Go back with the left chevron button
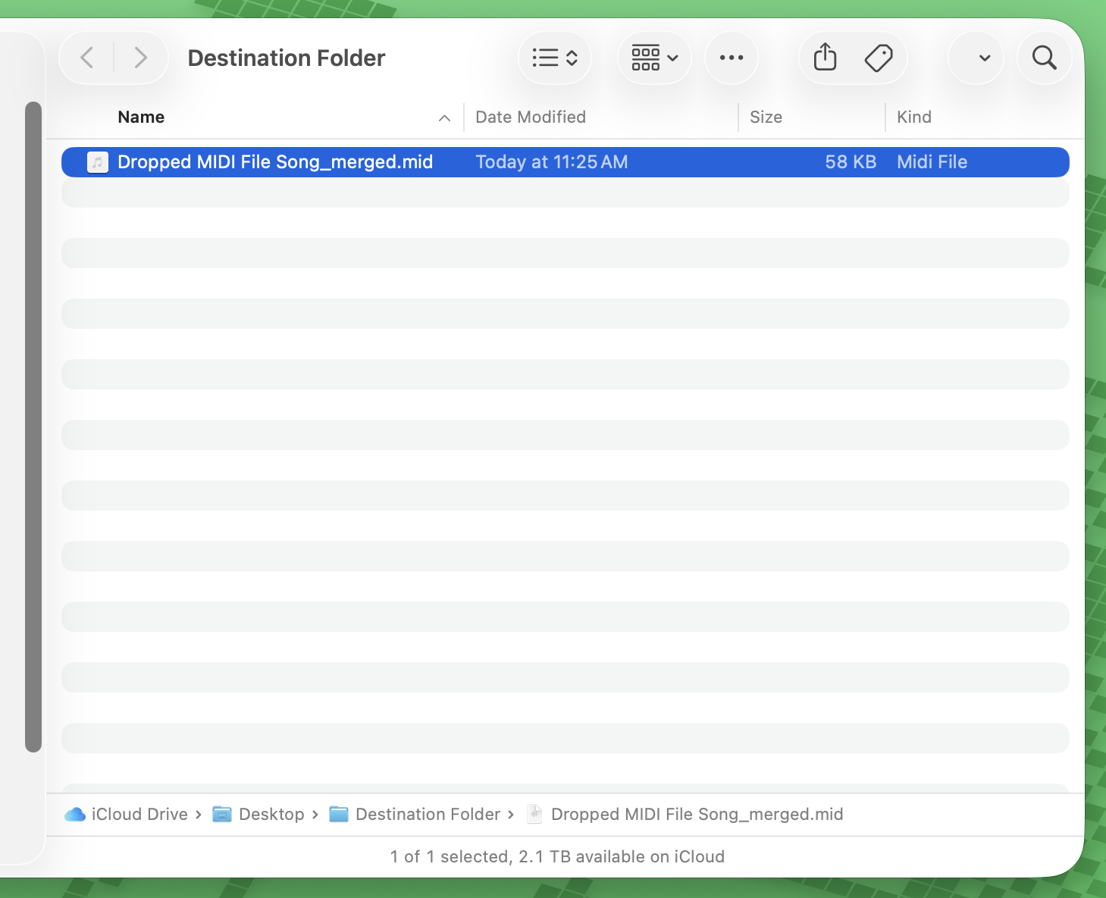This screenshot has width=1106, height=898. 87,58
